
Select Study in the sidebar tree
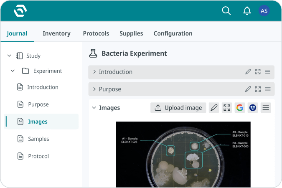pyautogui.click(x=33, y=56)
